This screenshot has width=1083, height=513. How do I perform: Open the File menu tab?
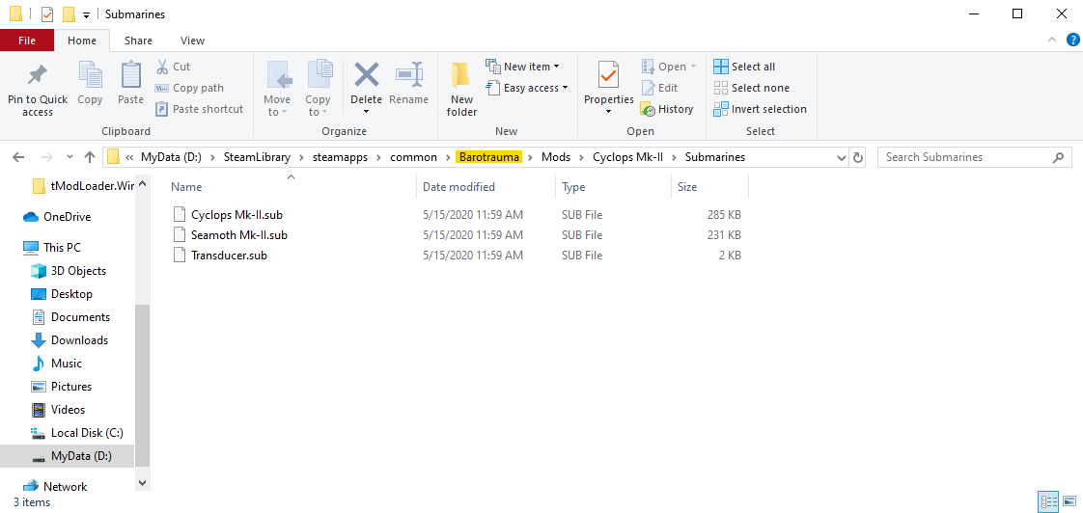pyautogui.click(x=27, y=40)
